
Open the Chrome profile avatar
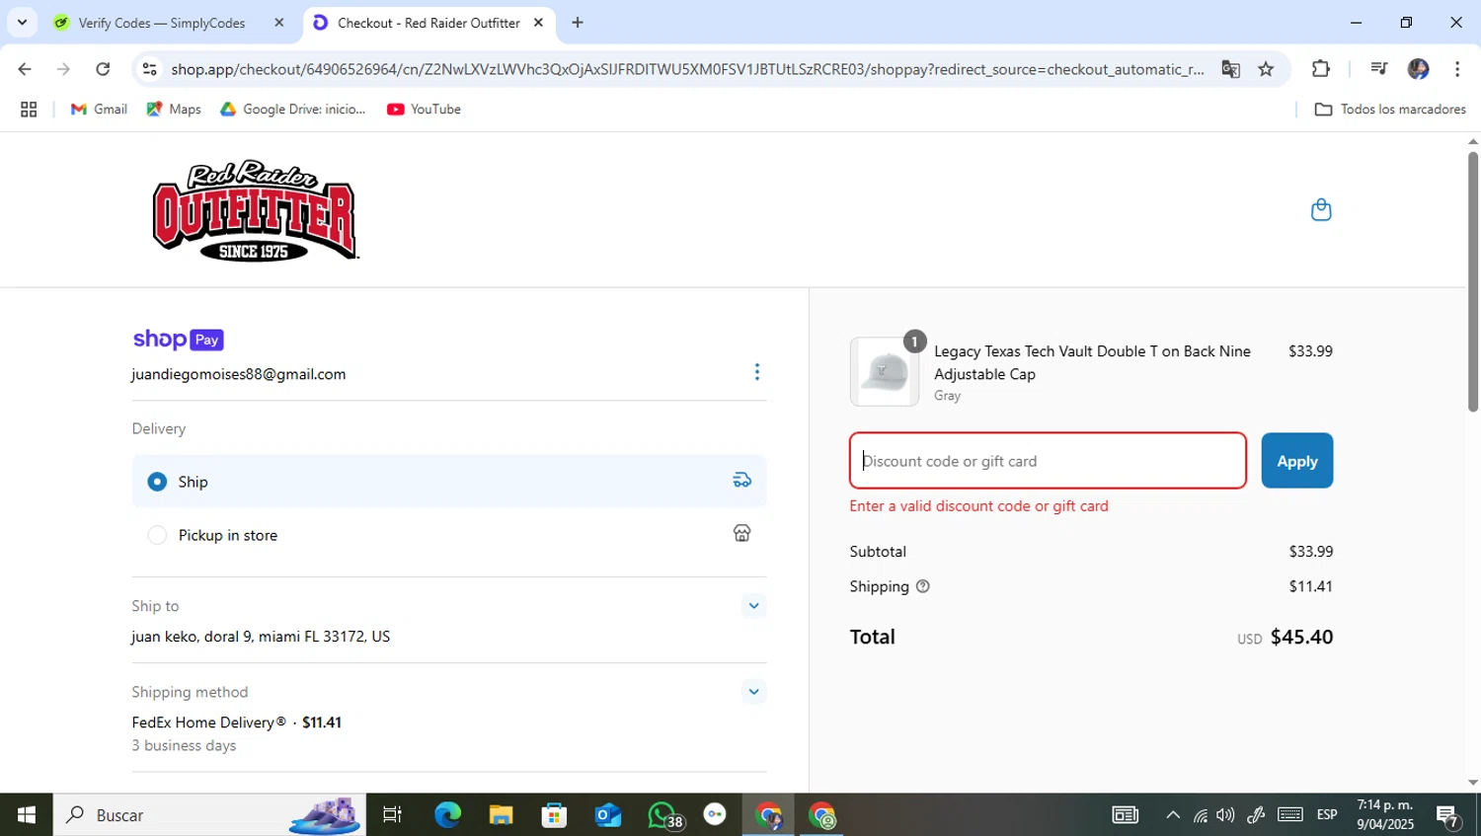(1419, 69)
